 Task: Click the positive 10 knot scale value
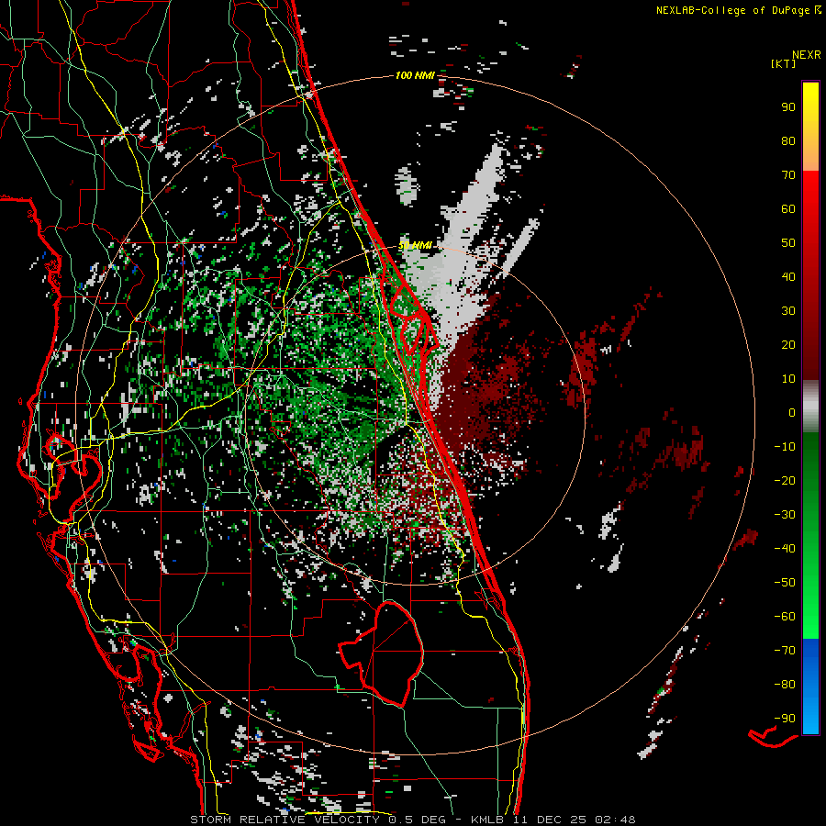point(788,379)
